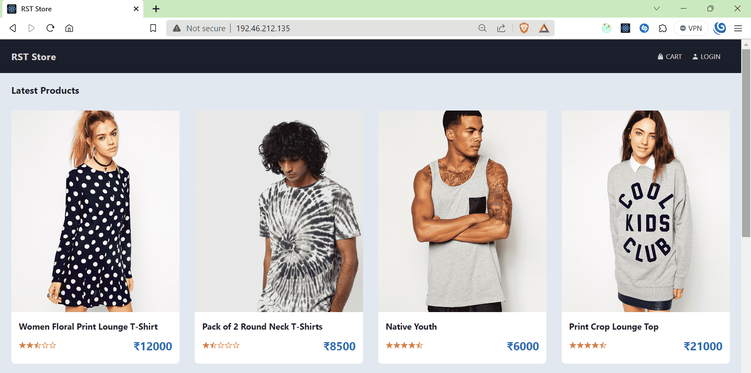This screenshot has height=373, width=751.
Task: Bookmark the page using the bookmark icon
Action: [153, 28]
